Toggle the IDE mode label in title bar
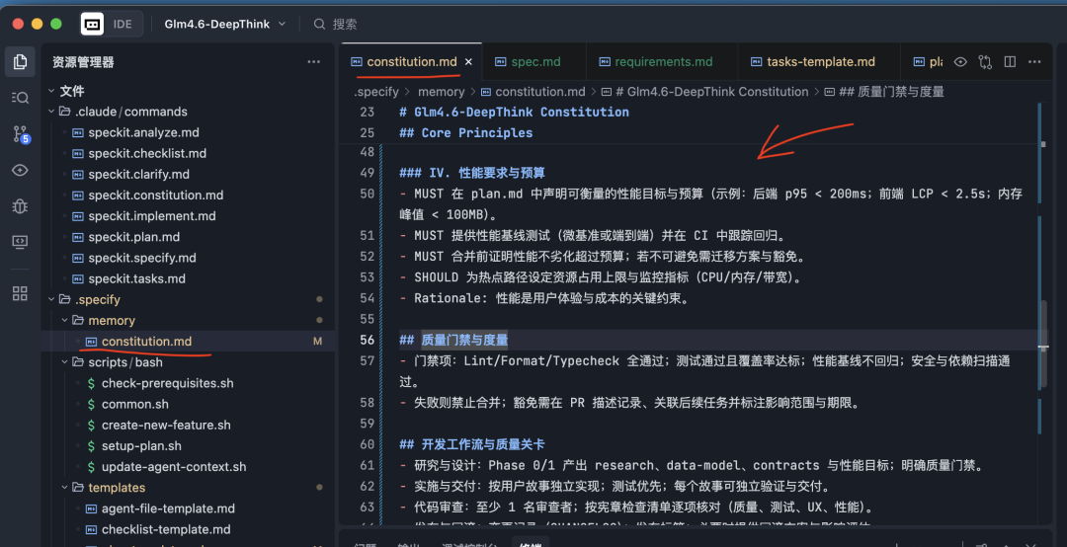 tap(123, 24)
